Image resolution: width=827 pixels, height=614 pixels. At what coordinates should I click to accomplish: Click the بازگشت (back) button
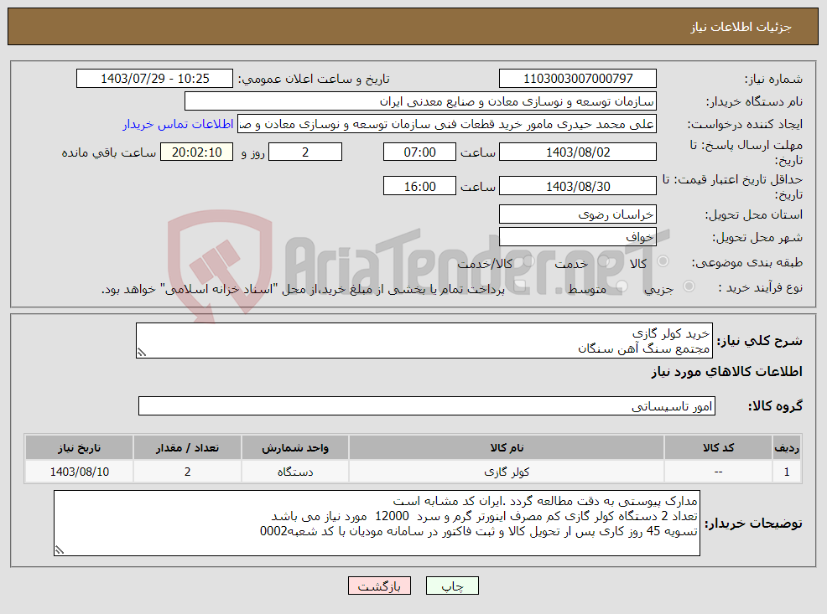(x=379, y=586)
